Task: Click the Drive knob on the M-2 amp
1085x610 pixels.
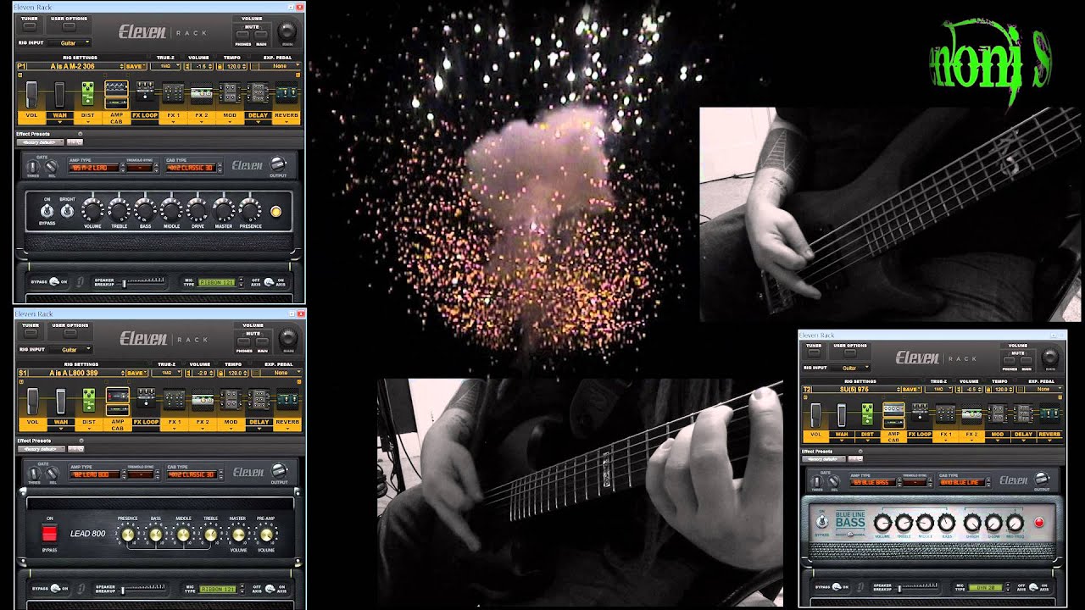Action: pos(198,210)
